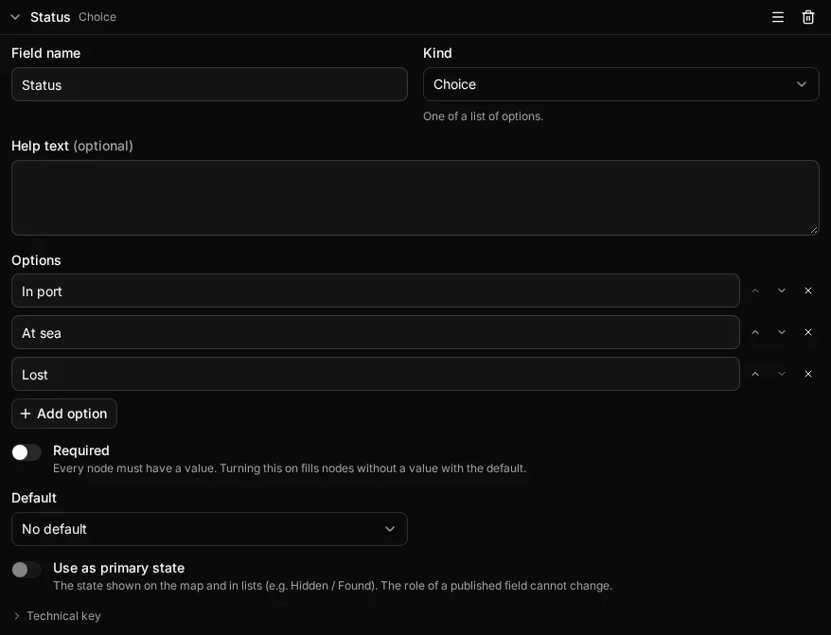Click the 'Options' section label
The image size is (831, 635).
click(36, 260)
